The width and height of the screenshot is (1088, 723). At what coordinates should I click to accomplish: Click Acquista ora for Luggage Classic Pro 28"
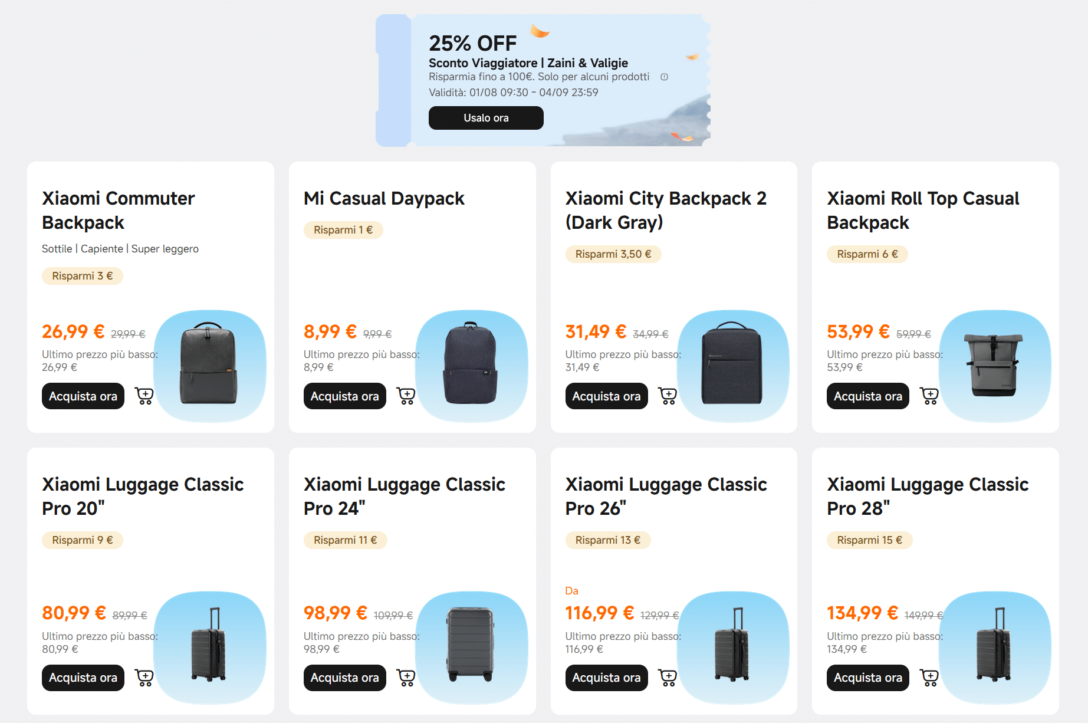(868, 678)
